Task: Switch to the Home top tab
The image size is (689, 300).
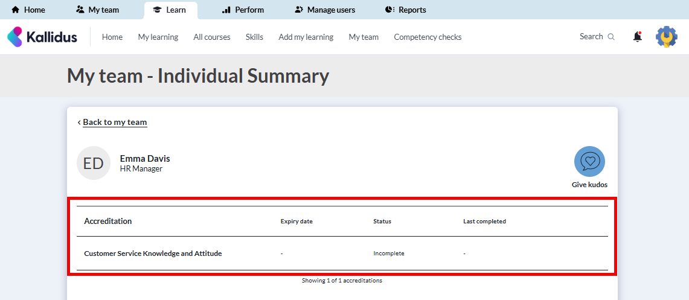Action: pyautogui.click(x=28, y=10)
